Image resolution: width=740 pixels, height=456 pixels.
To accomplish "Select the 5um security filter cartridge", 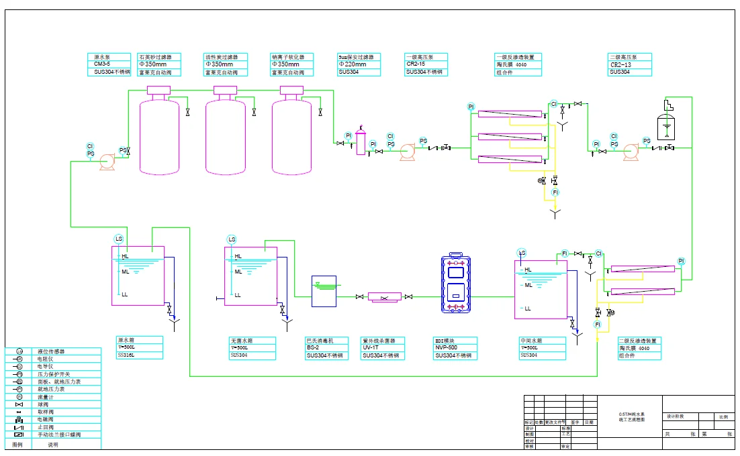I will click(x=361, y=141).
